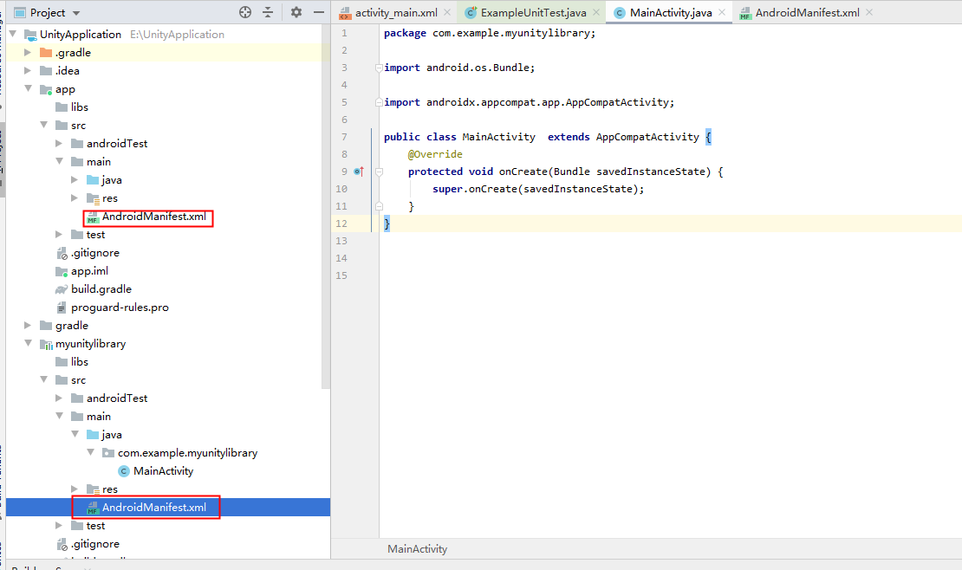Expand the res folder under myunitylibrary main

point(75,489)
